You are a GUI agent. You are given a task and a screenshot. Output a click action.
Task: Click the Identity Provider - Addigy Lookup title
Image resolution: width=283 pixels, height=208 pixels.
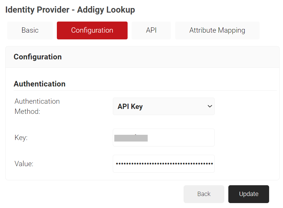[x=70, y=10]
